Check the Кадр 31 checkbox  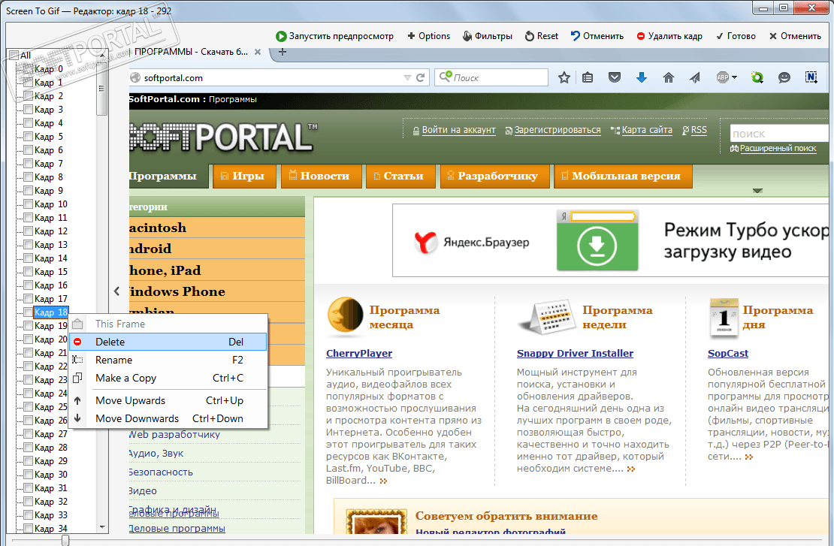[x=29, y=488]
